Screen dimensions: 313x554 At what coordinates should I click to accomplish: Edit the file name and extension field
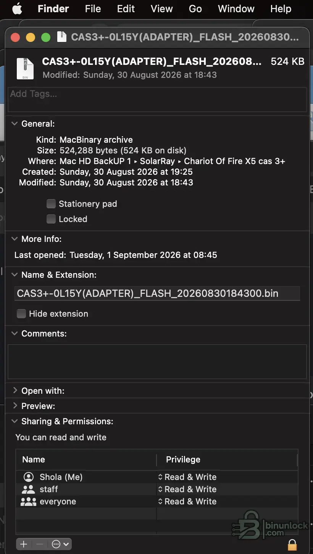(x=157, y=293)
